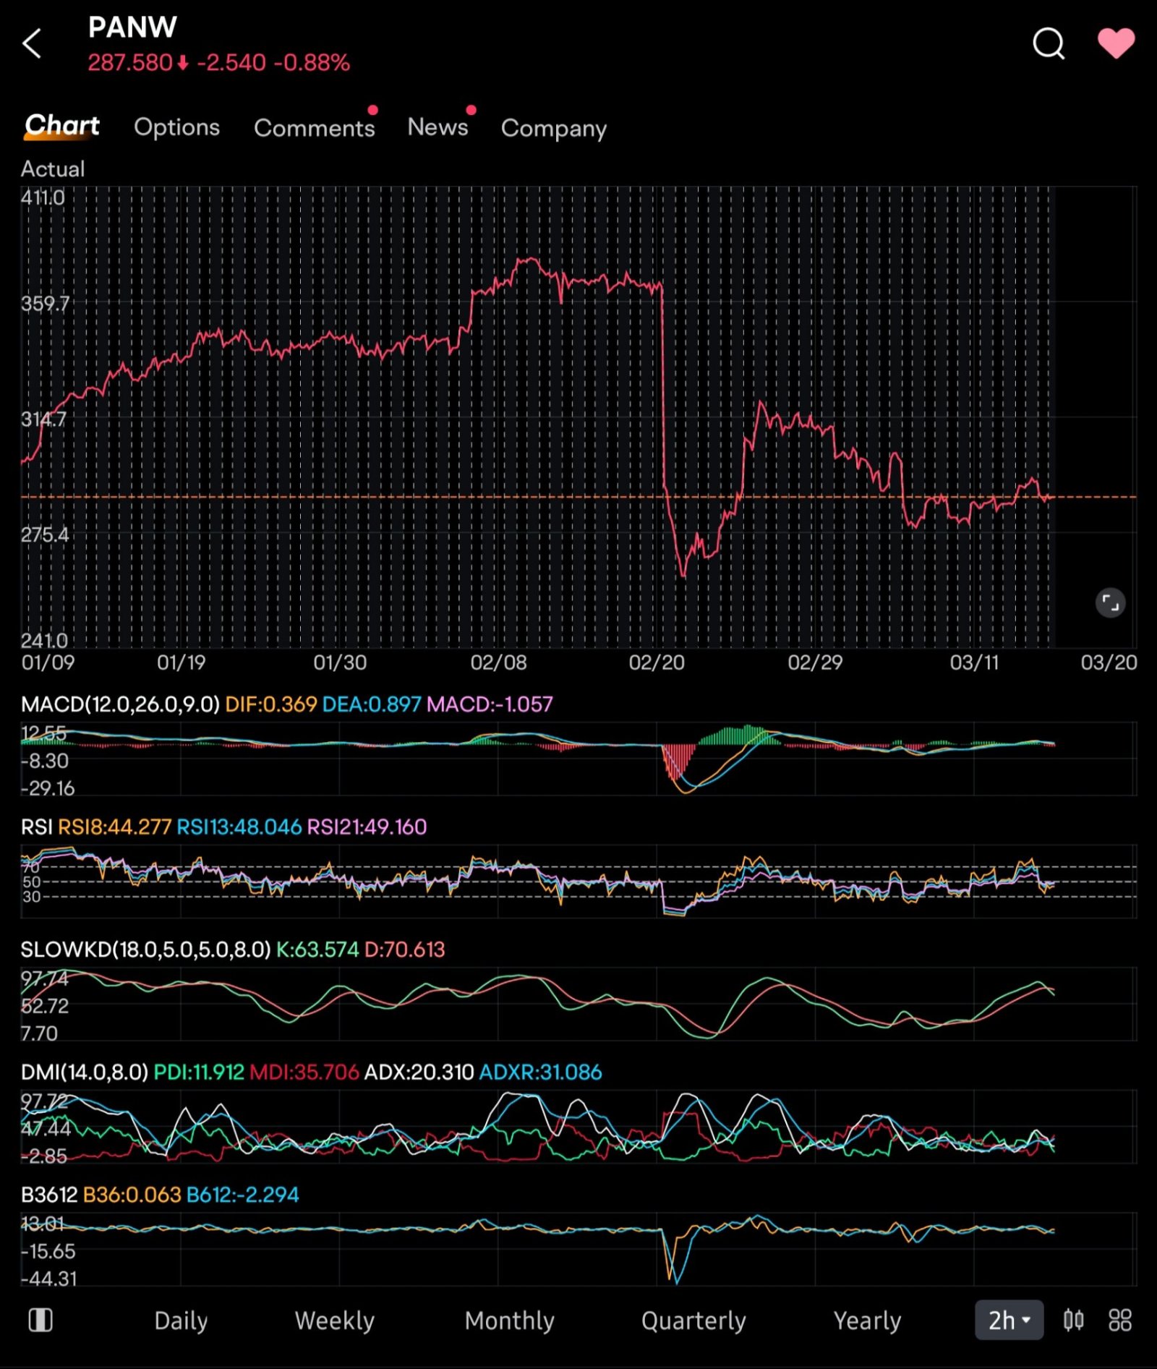Toggle the split panel icon at bottom left
Screen dimensions: 1157x1369
coord(40,1321)
